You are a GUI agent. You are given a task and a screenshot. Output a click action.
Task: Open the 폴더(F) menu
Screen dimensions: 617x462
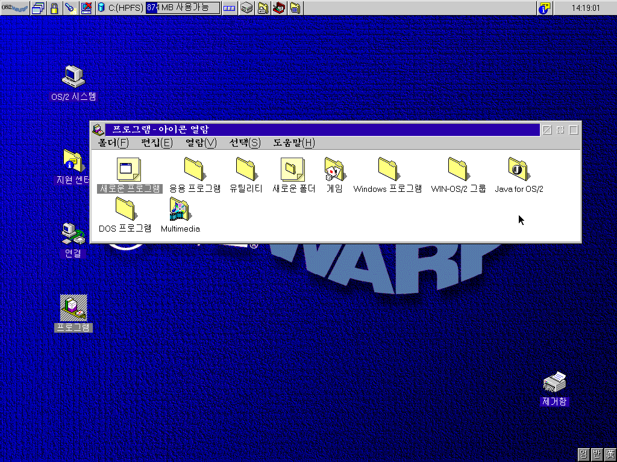pyautogui.click(x=113, y=143)
